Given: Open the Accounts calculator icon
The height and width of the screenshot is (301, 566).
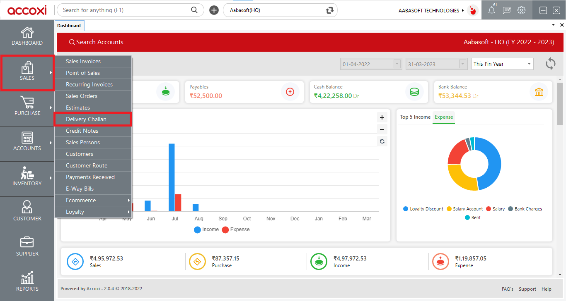Looking at the screenshot, I should pos(27,138).
